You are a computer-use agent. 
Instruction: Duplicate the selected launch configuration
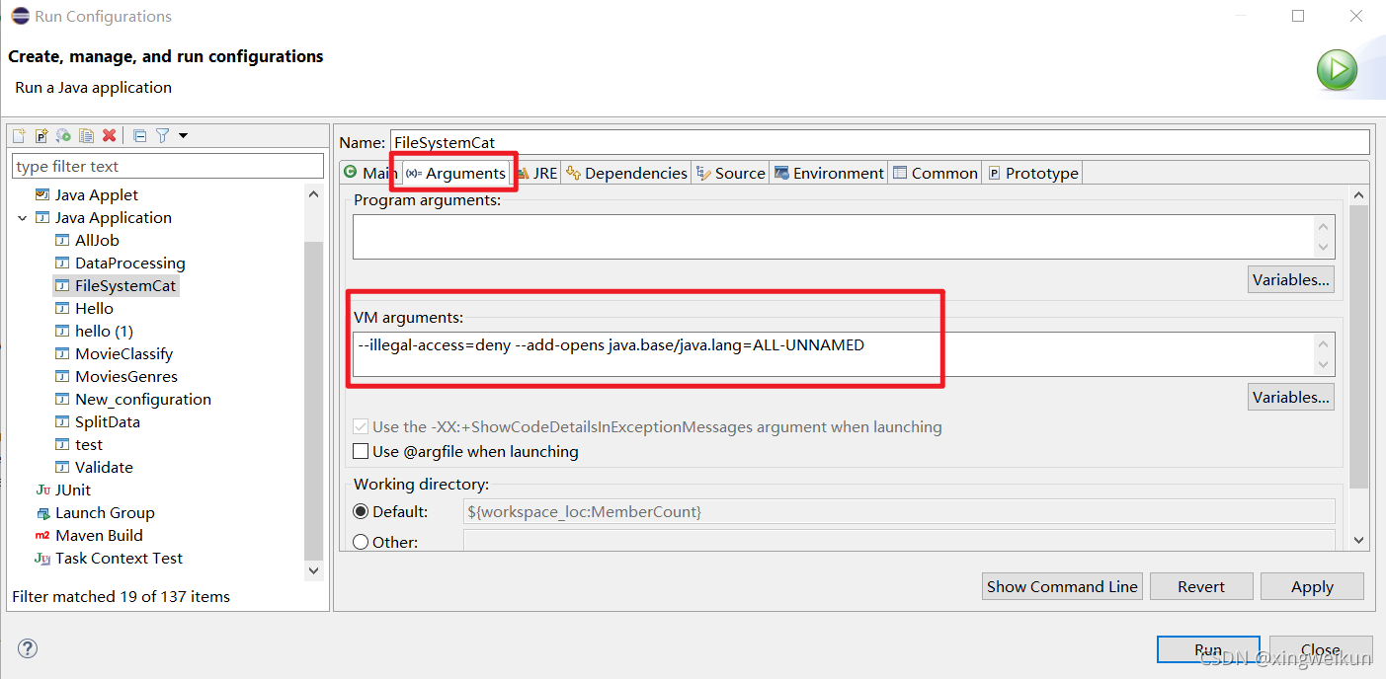86,135
